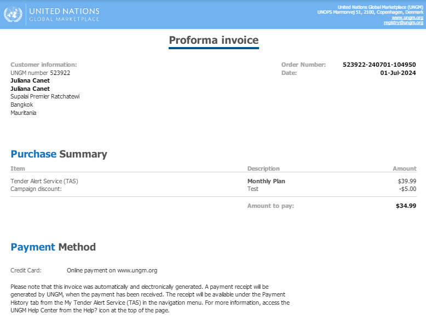Screen dimensions: 426x320
Task: Click Online payment on www.ungm.org text
Action: click(112, 270)
